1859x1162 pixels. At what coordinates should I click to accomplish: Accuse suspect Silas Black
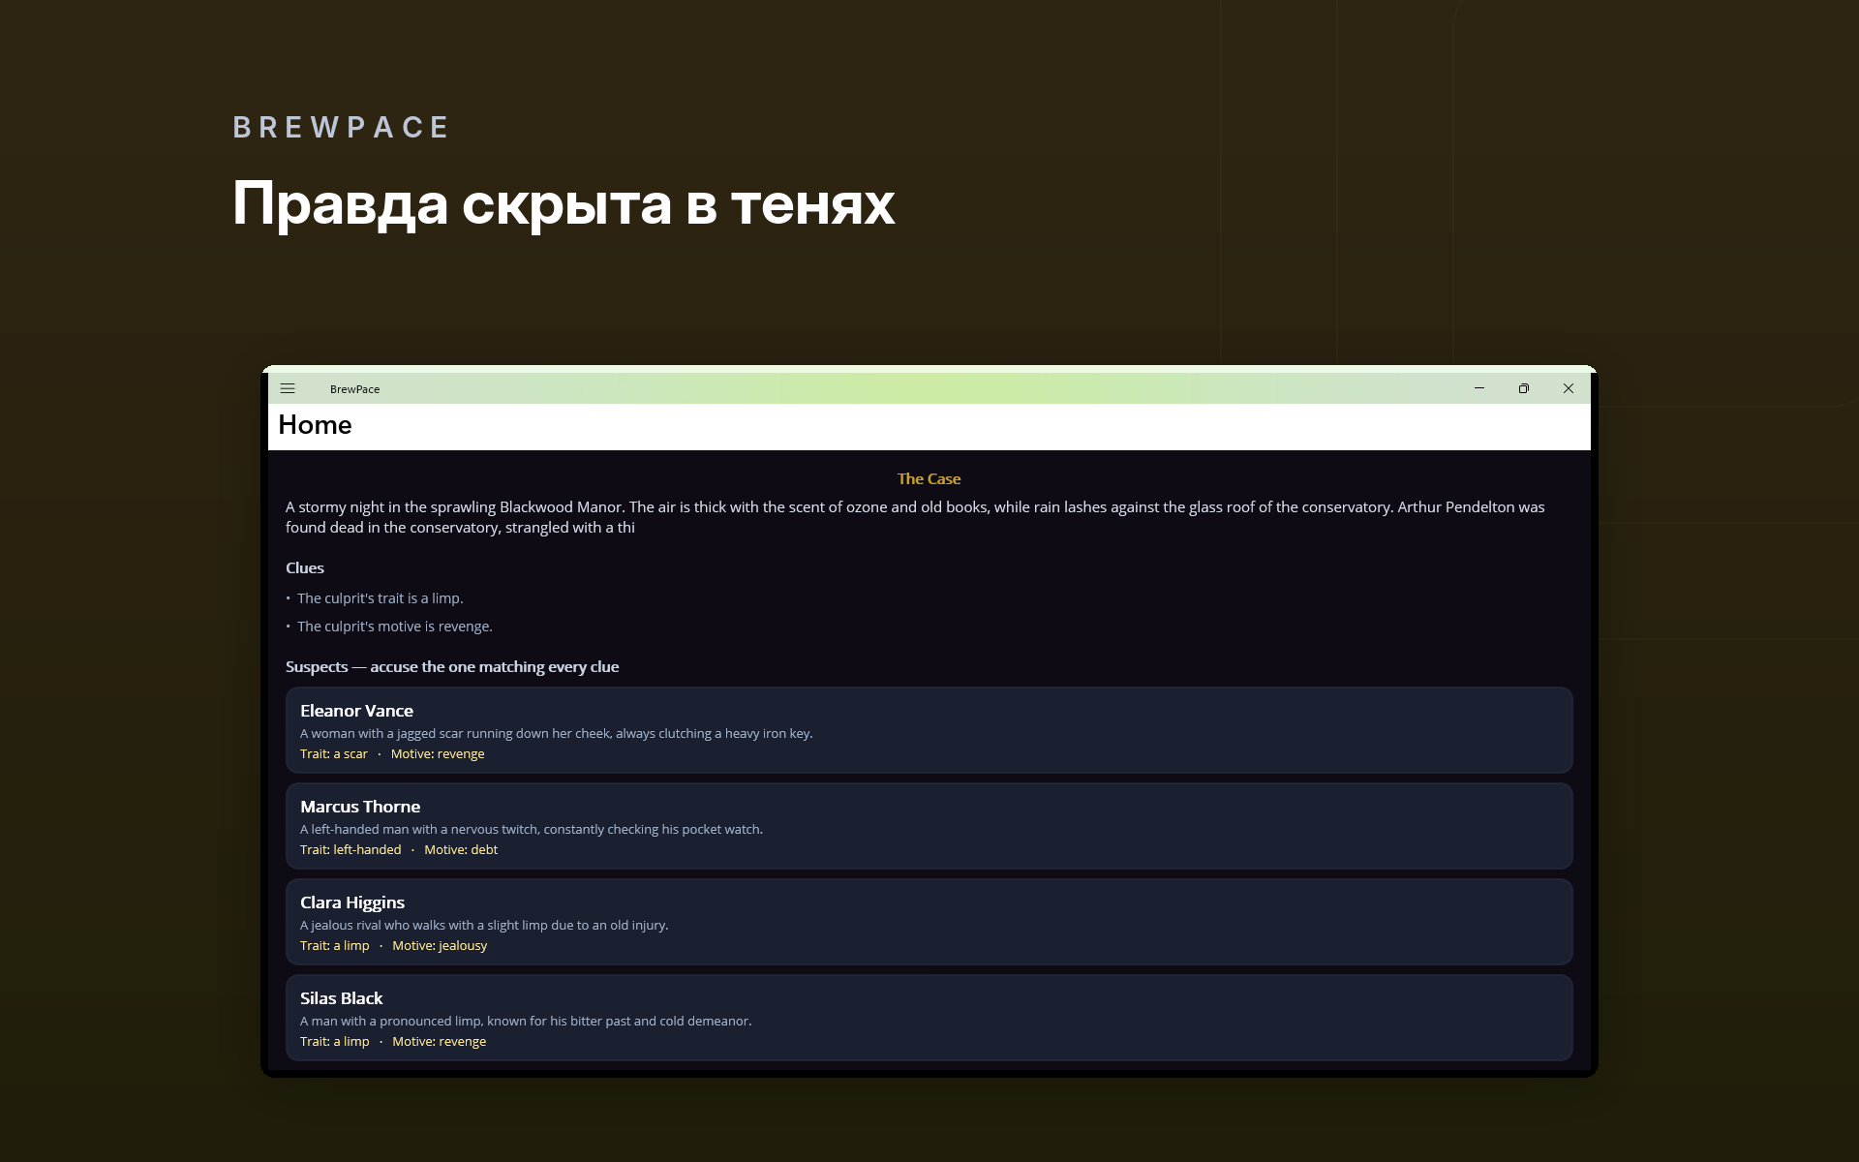[929, 1018]
